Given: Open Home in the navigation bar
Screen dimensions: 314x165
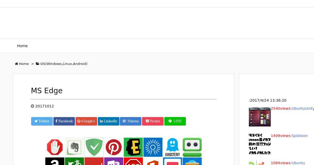Looking at the screenshot, I should point(22,46).
